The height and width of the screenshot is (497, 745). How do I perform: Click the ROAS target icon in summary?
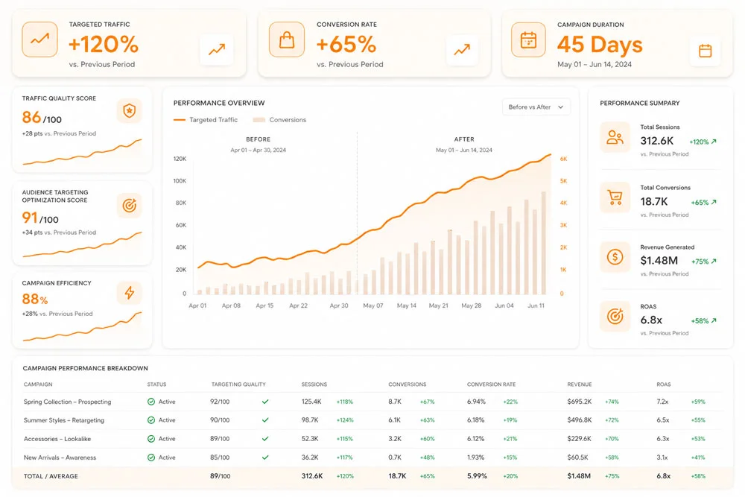[x=615, y=316]
